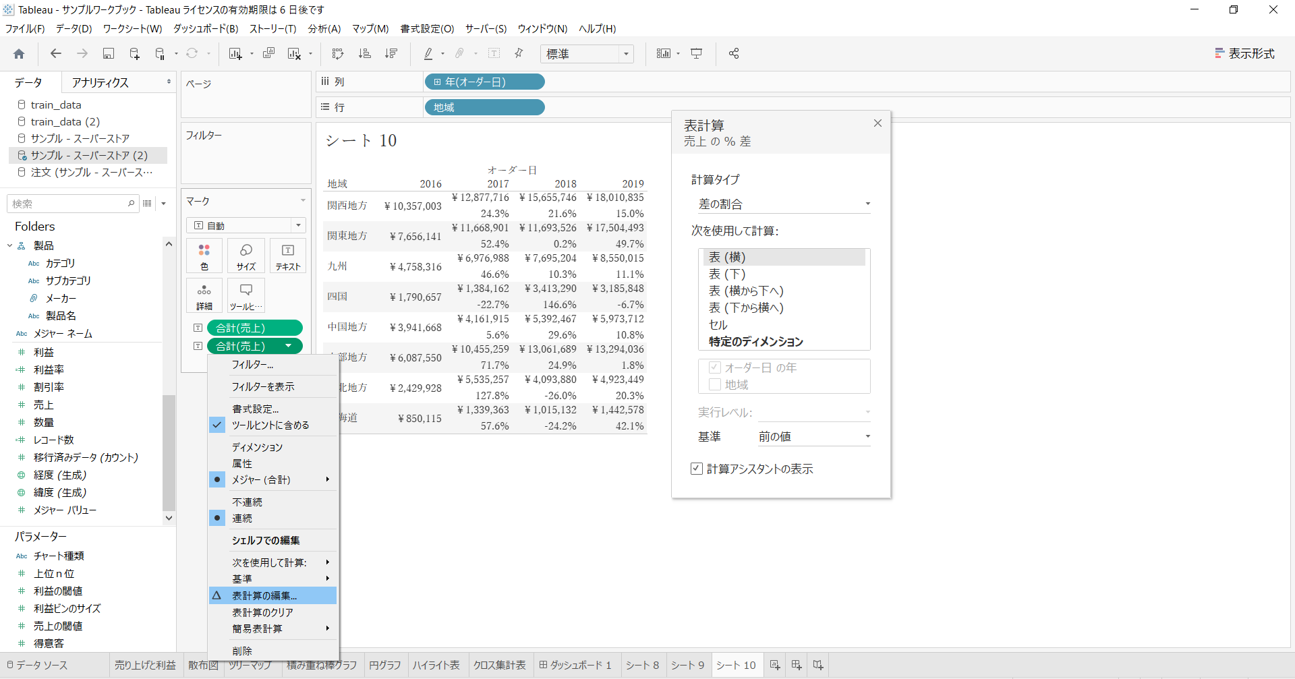The width and height of the screenshot is (1295, 679).
Task: Sort descending using the toolbar icon
Action: (391, 54)
